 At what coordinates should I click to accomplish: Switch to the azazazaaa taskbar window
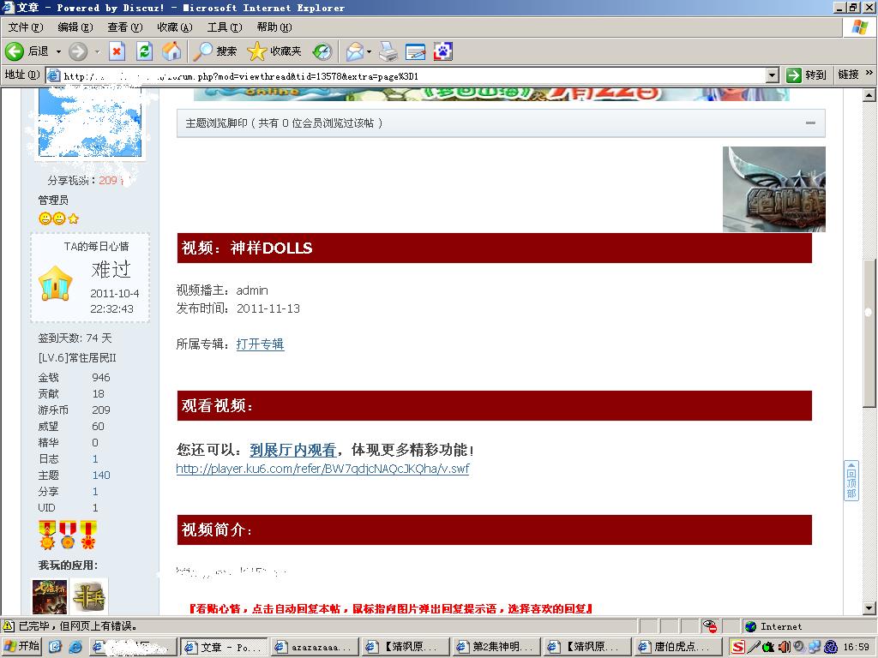(314, 647)
